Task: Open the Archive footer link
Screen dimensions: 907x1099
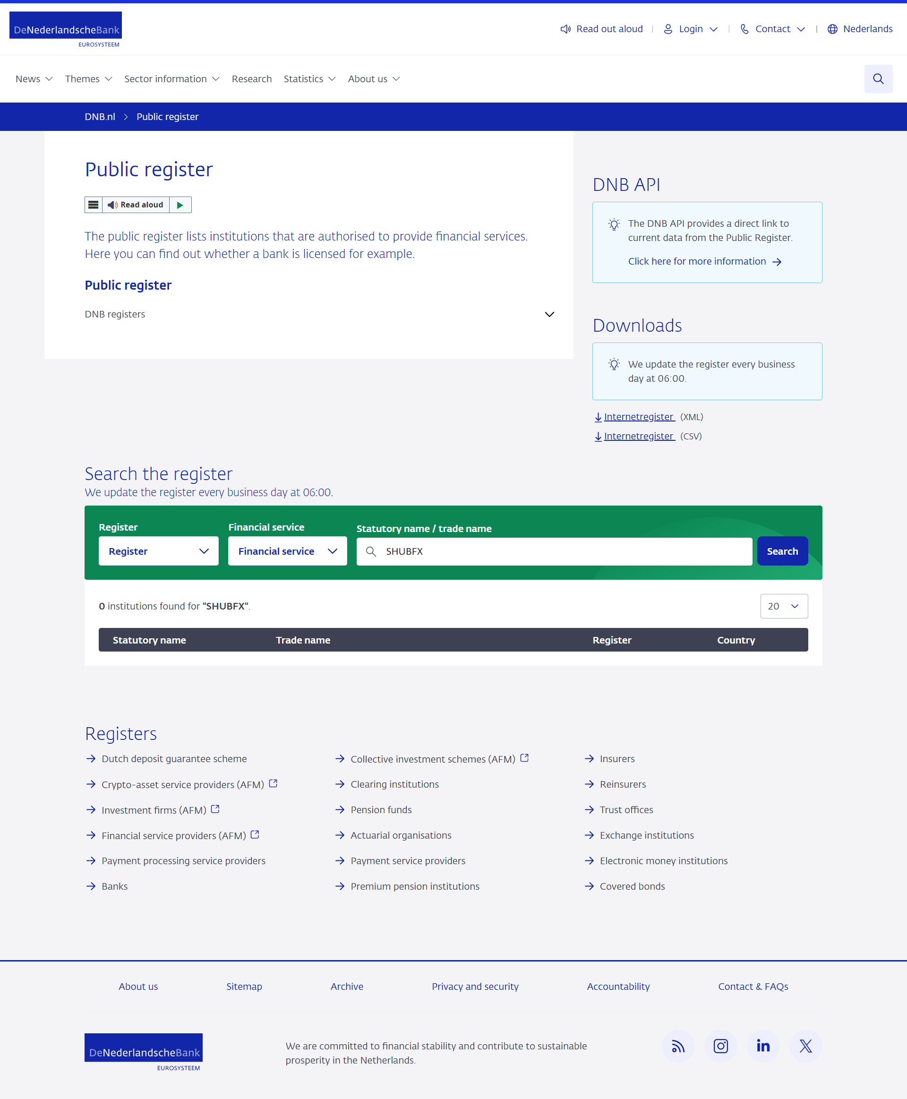Action: [346, 986]
